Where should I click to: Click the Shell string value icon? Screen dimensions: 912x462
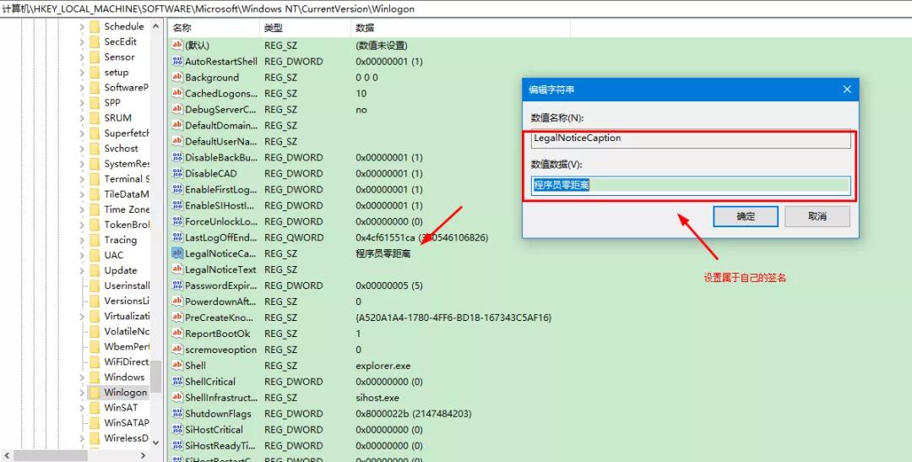pyautogui.click(x=177, y=366)
